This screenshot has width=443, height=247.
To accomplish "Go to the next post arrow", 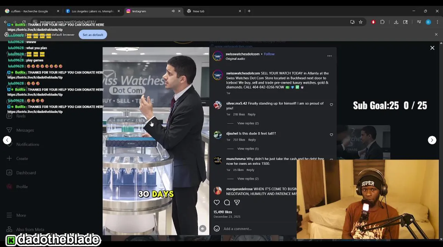I will click(x=432, y=140).
